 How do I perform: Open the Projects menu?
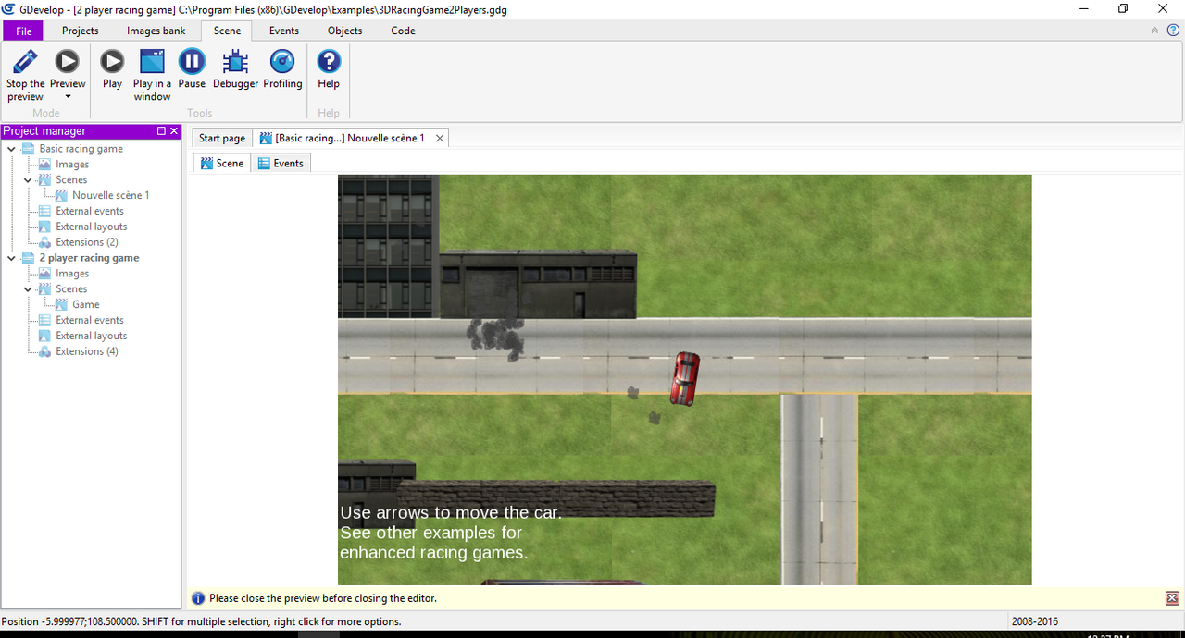(x=80, y=31)
